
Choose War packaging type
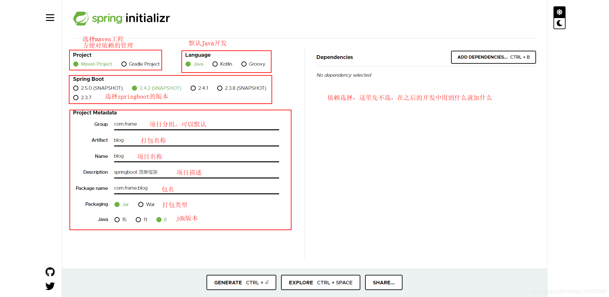point(141,204)
